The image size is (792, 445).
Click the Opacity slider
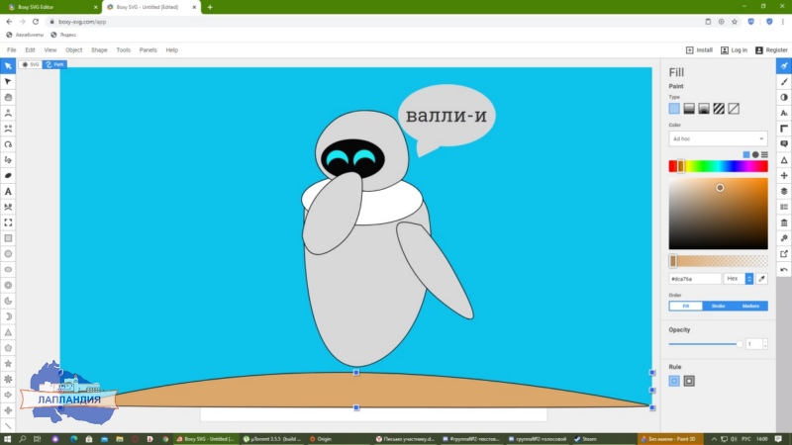[705, 344]
